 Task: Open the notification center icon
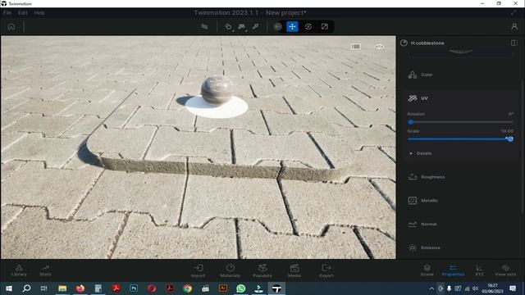pyautogui.click(x=513, y=288)
